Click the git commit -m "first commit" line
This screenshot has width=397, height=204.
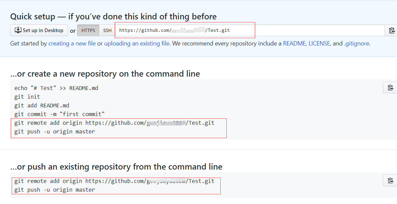[59, 114]
